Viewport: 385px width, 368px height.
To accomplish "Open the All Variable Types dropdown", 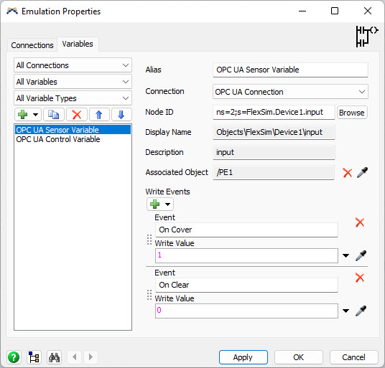I will coord(73,98).
